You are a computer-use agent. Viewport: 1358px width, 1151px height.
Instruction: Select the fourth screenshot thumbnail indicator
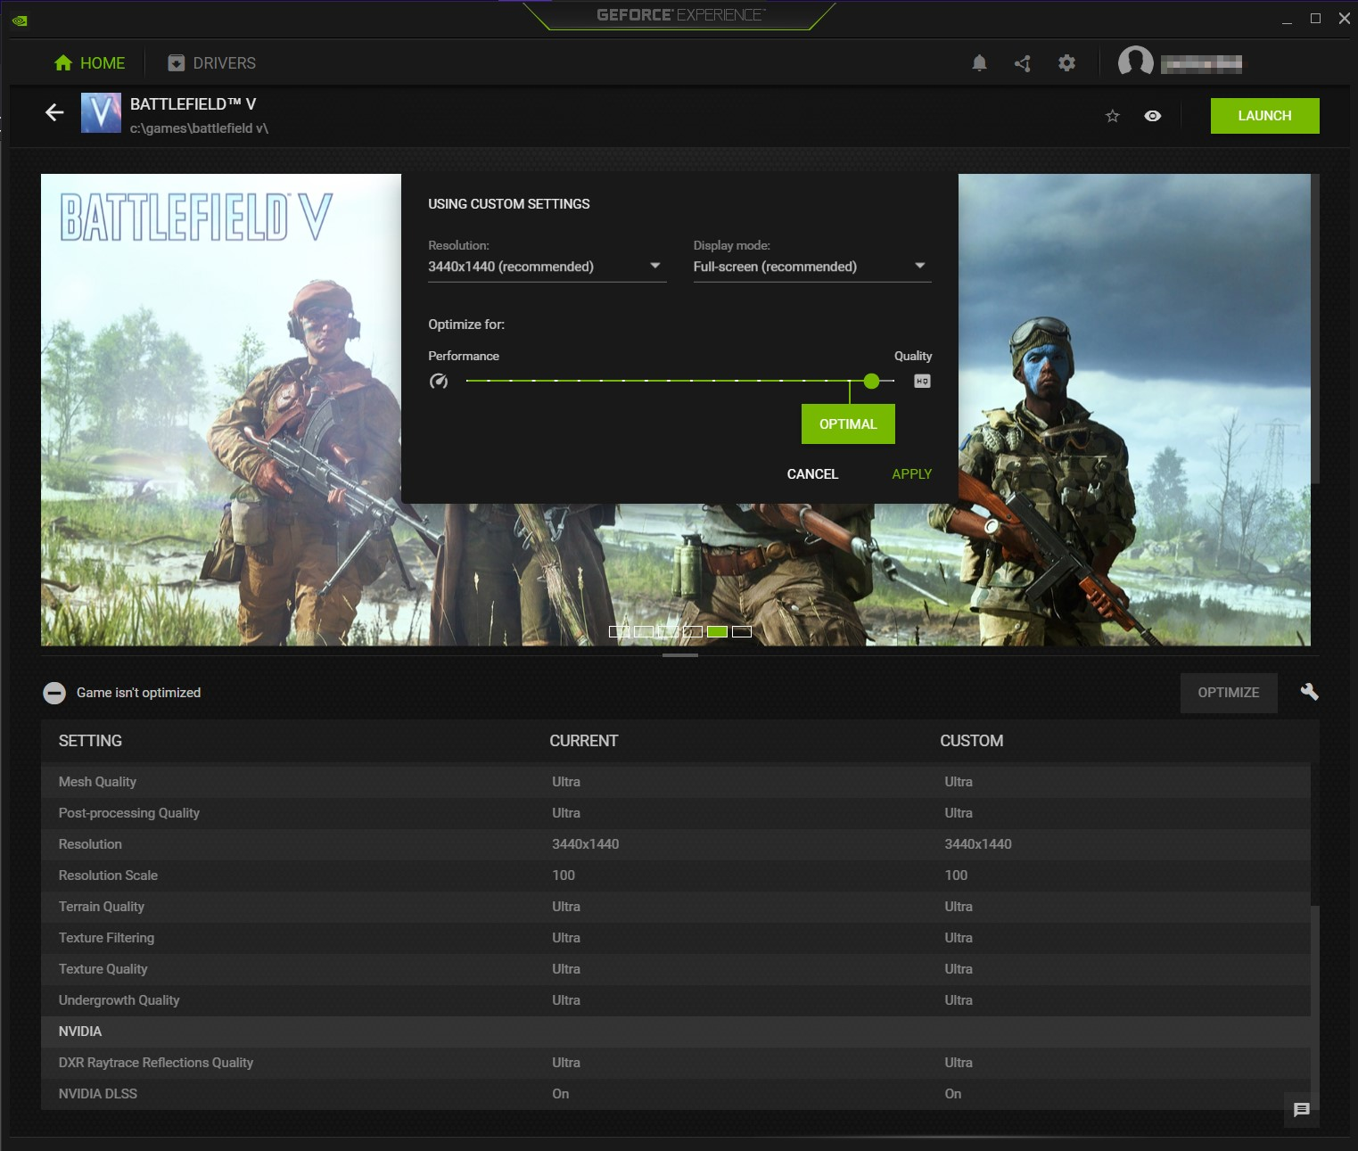(x=692, y=632)
